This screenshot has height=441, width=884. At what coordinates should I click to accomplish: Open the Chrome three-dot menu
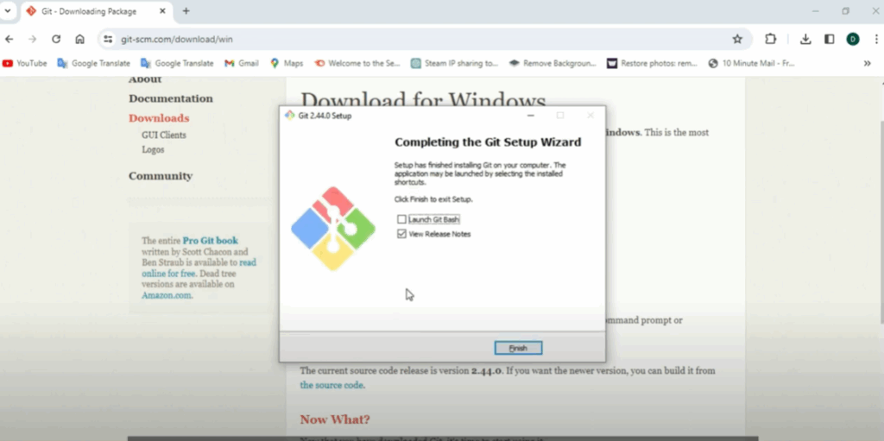tap(874, 39)
